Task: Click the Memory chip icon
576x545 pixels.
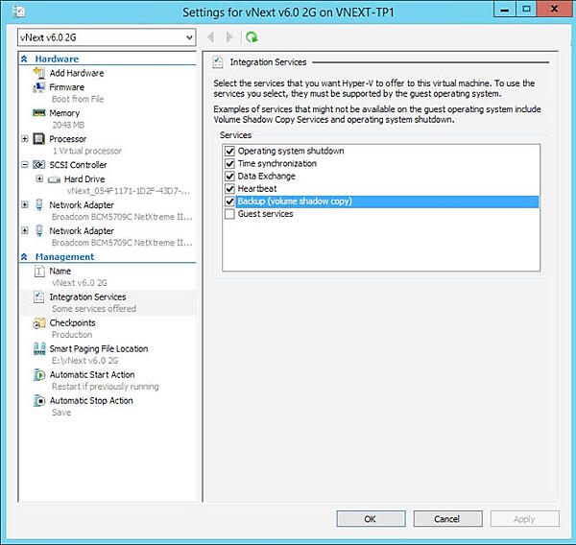Action: click(x=39, y=113)
